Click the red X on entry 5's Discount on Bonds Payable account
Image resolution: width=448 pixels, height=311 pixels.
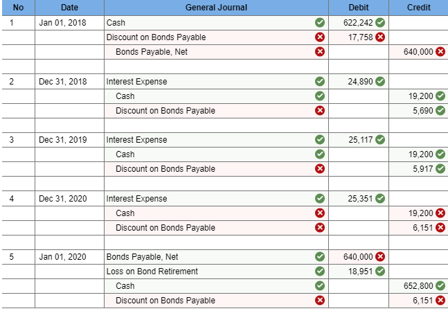(x=320, y=301)
